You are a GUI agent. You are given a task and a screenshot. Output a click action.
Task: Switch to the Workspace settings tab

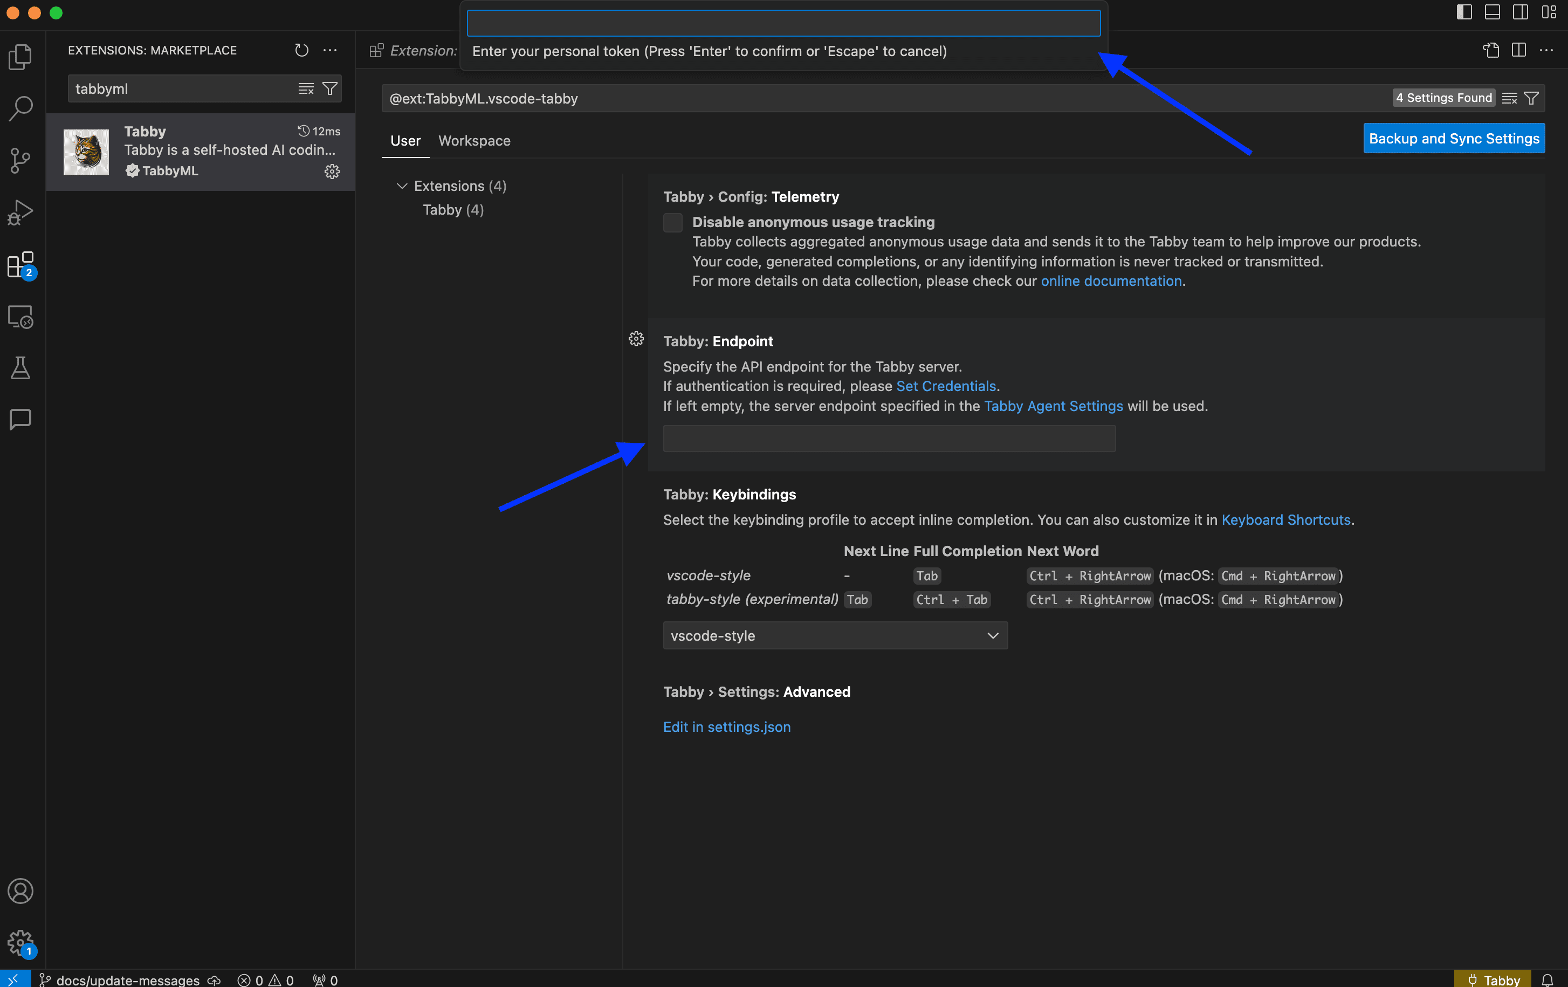coord(474,141)
